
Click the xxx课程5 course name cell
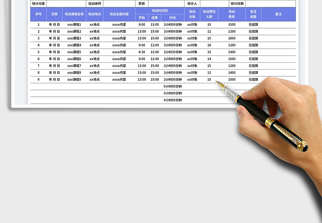(x=74, y=52)
